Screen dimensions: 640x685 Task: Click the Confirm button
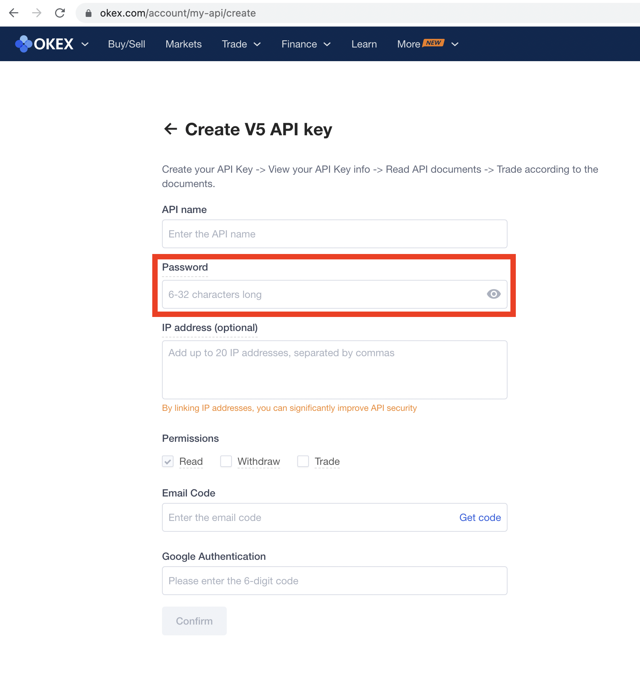(x=194, y=621)
